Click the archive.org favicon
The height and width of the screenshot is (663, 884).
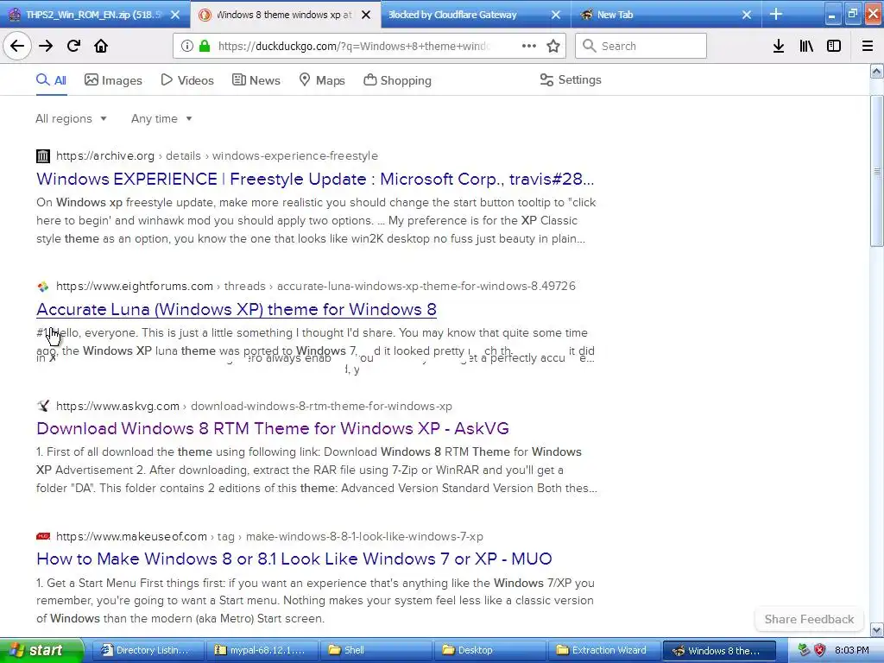point(43,155)
